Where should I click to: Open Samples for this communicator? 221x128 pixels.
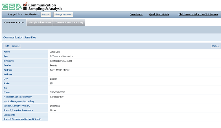point(16,46)
